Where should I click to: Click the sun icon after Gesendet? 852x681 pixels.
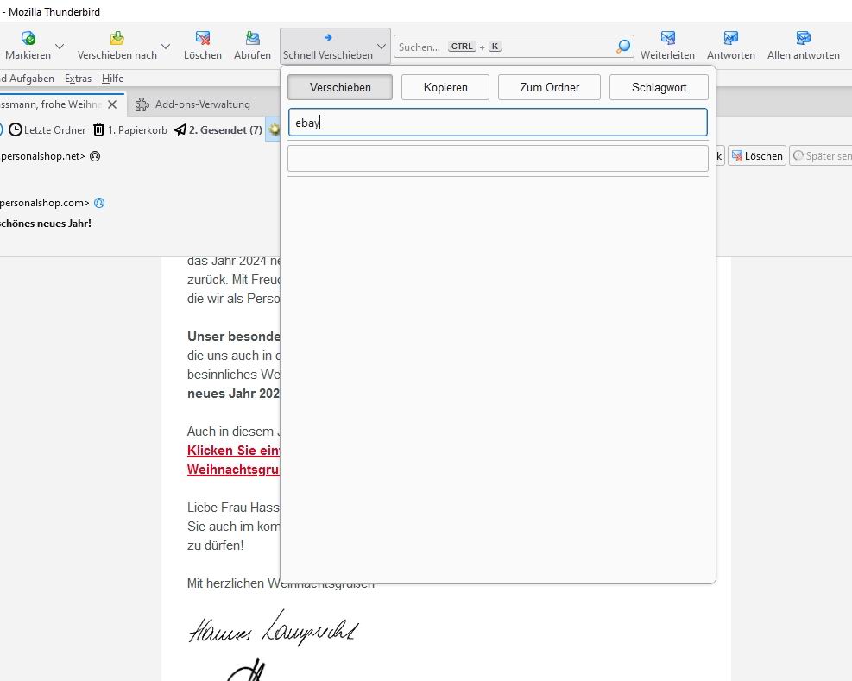pyautogui.click(x=275, y=129)
